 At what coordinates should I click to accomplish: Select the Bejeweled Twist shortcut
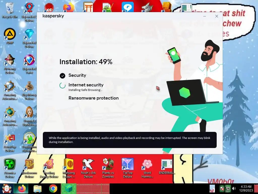(x=29, y=64)
